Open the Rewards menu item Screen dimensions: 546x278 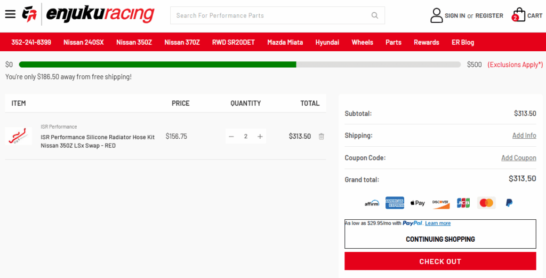tap(426, 43)
